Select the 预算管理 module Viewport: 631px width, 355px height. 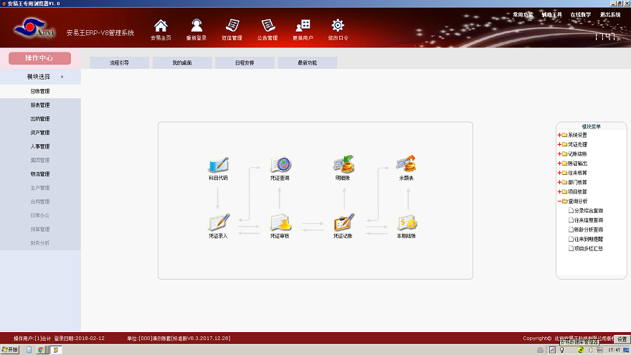(40, 229)
